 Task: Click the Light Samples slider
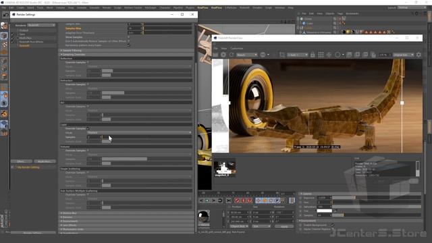click(147, 137)
